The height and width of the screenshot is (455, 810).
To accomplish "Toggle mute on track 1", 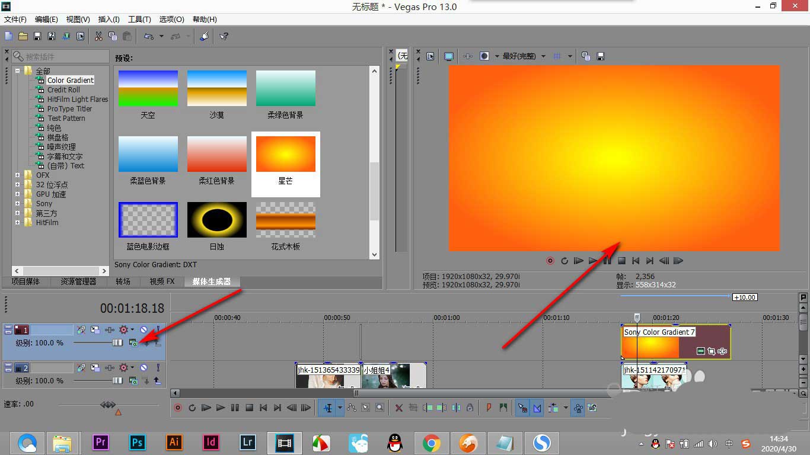I will [143, 329].
